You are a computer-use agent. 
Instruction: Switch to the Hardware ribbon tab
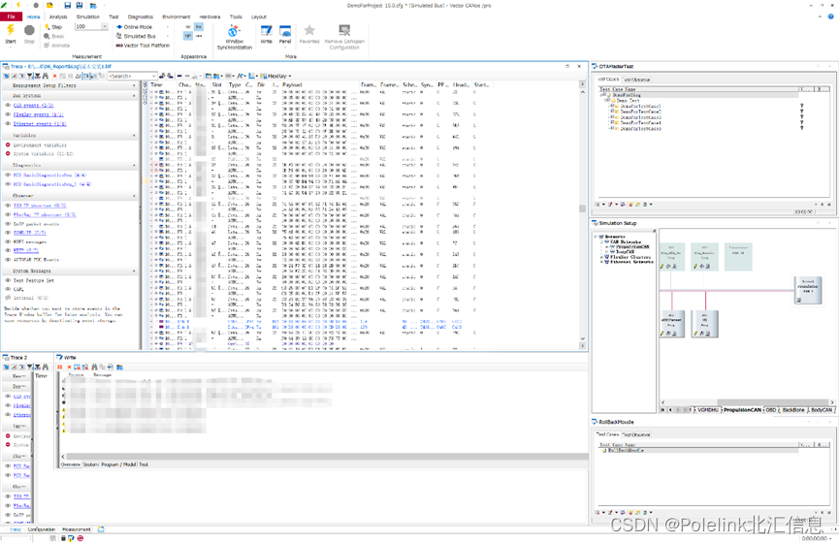point(210,16)
